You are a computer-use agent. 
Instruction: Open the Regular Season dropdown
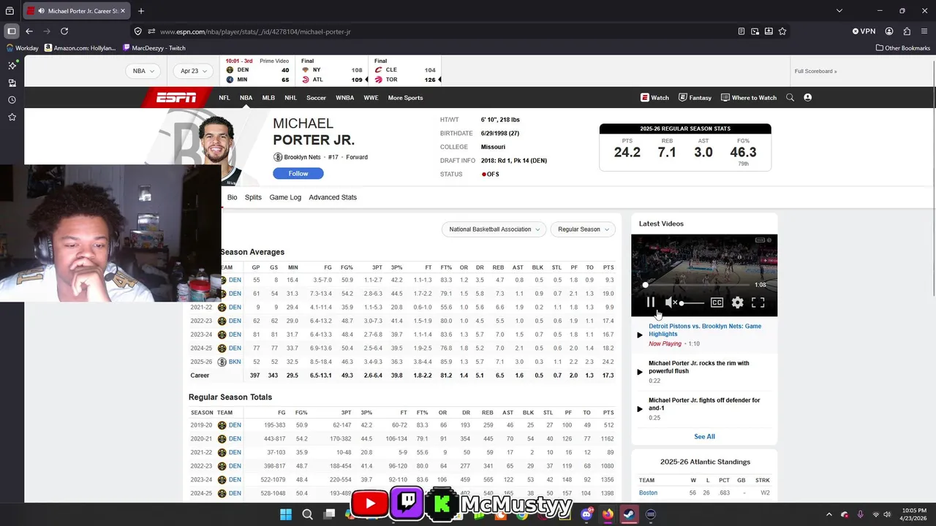[x=583, y=229]
